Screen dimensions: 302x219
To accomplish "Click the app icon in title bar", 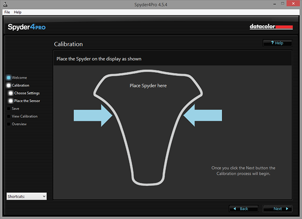I will point(5,4).
